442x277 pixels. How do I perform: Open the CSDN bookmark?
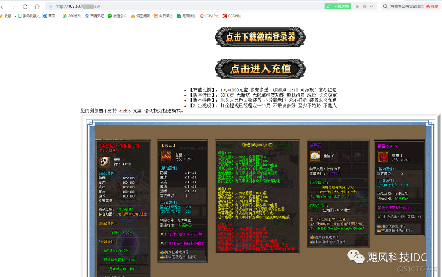pos(232,16)
